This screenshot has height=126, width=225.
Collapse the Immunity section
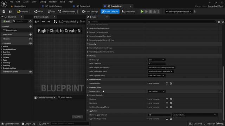(88, 44)
